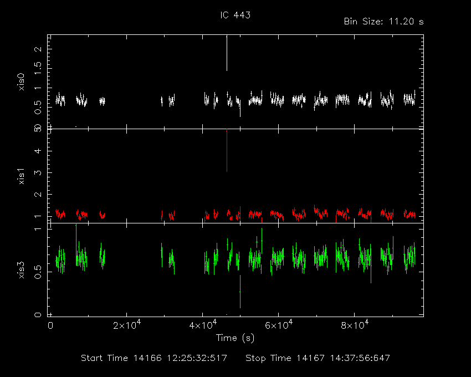Click the 3 tick label on xis1 axis
The width and height of the screenshot is (471, 377).
(38, 172)
